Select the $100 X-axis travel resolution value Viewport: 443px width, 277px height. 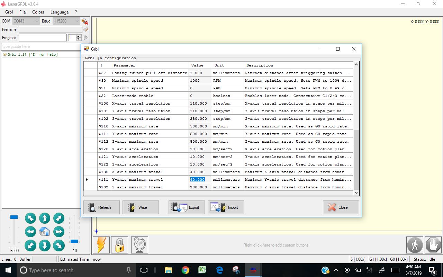(x=200, y=103)
